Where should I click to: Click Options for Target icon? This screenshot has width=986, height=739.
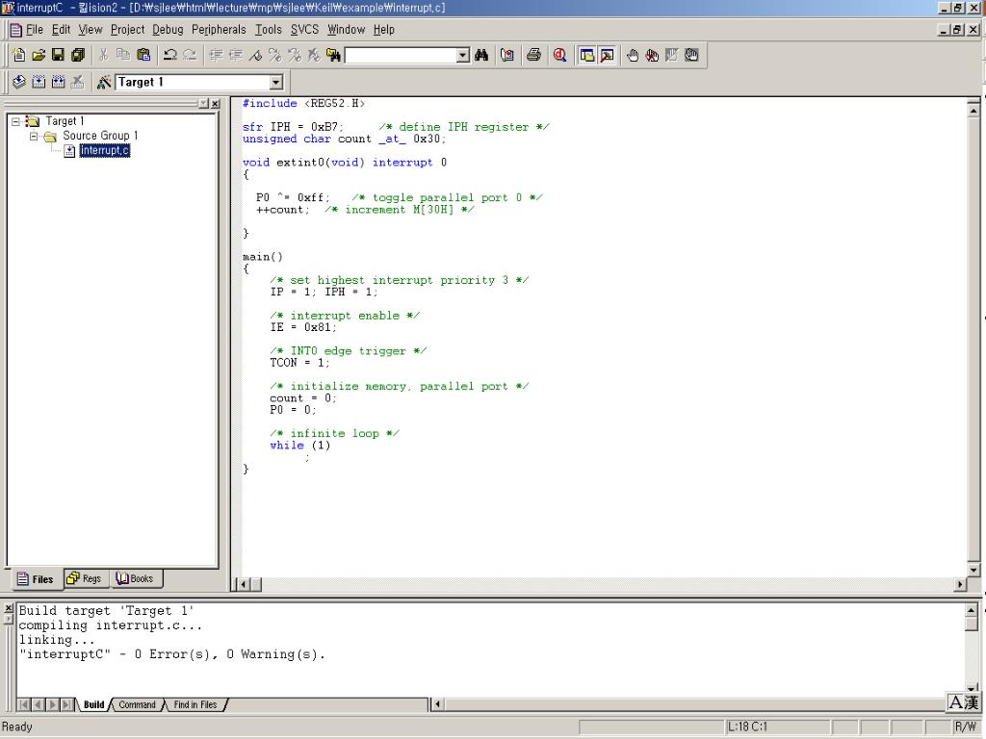[x=104, y=83]
